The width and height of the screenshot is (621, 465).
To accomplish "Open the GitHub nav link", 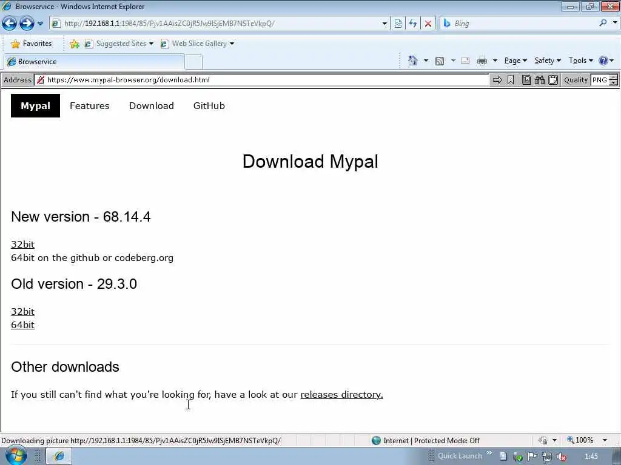I will point(209,105).
